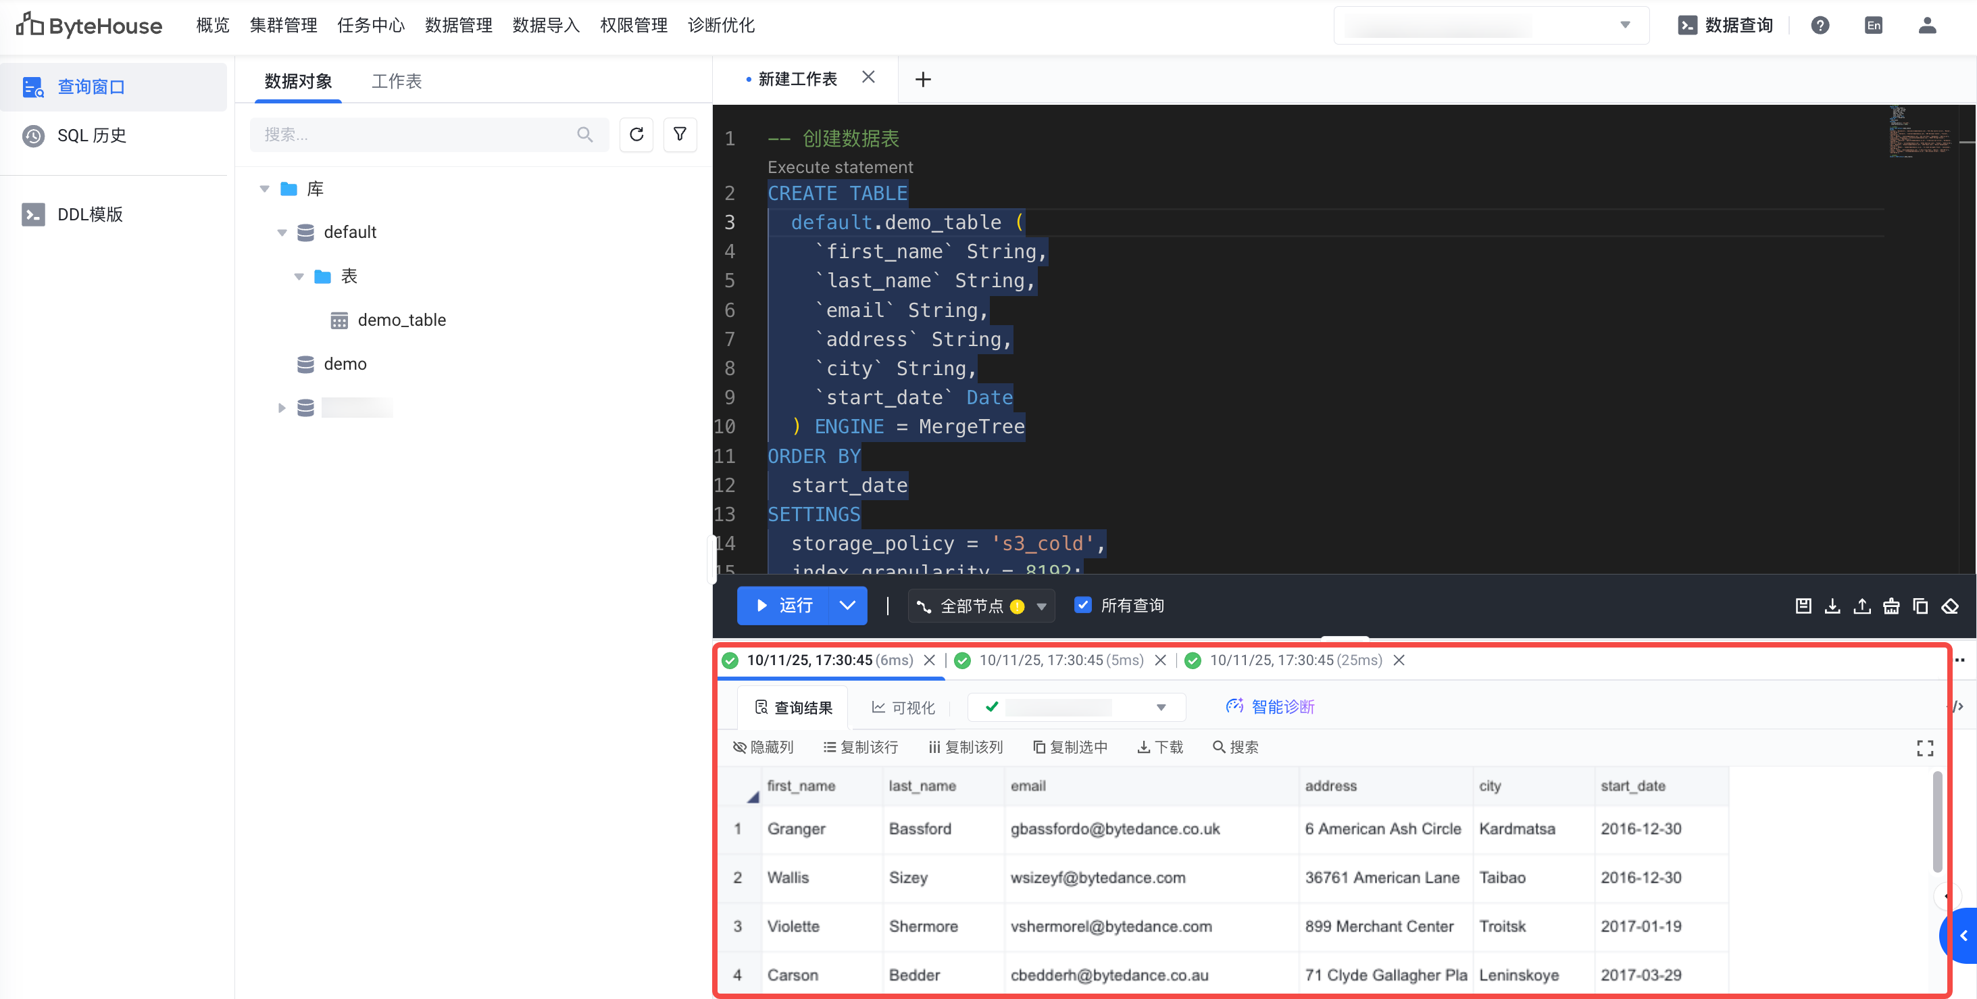Collapse the default database node
1977x999 pixels.
[282, 233]
